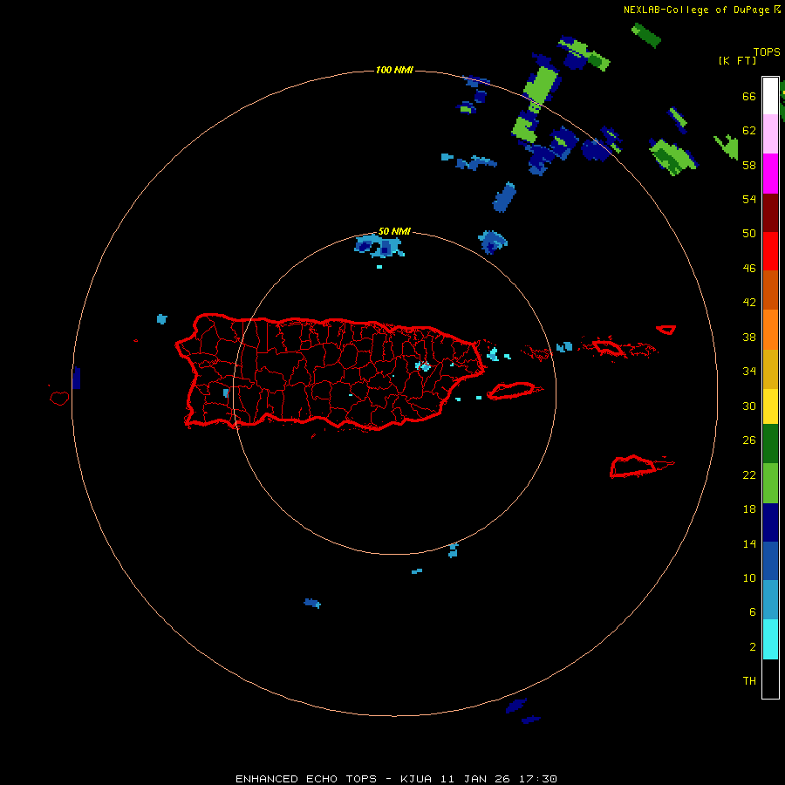This screenshot has height=785, width=785.
Task: Click the "38" legend value
Action: pyautogui.click(x=749, y=337)
